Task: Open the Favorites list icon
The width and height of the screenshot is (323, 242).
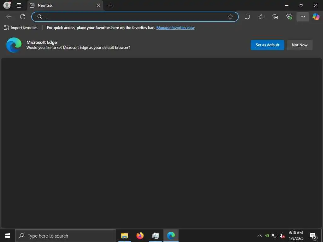Action: pyautogui.click(x=261, y=17)
